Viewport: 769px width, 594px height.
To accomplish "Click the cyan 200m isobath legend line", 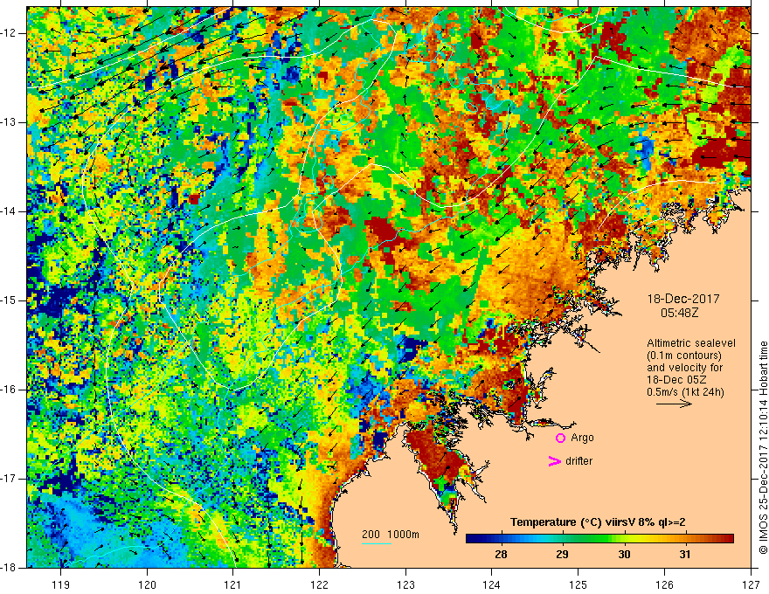I will (376, 543).
